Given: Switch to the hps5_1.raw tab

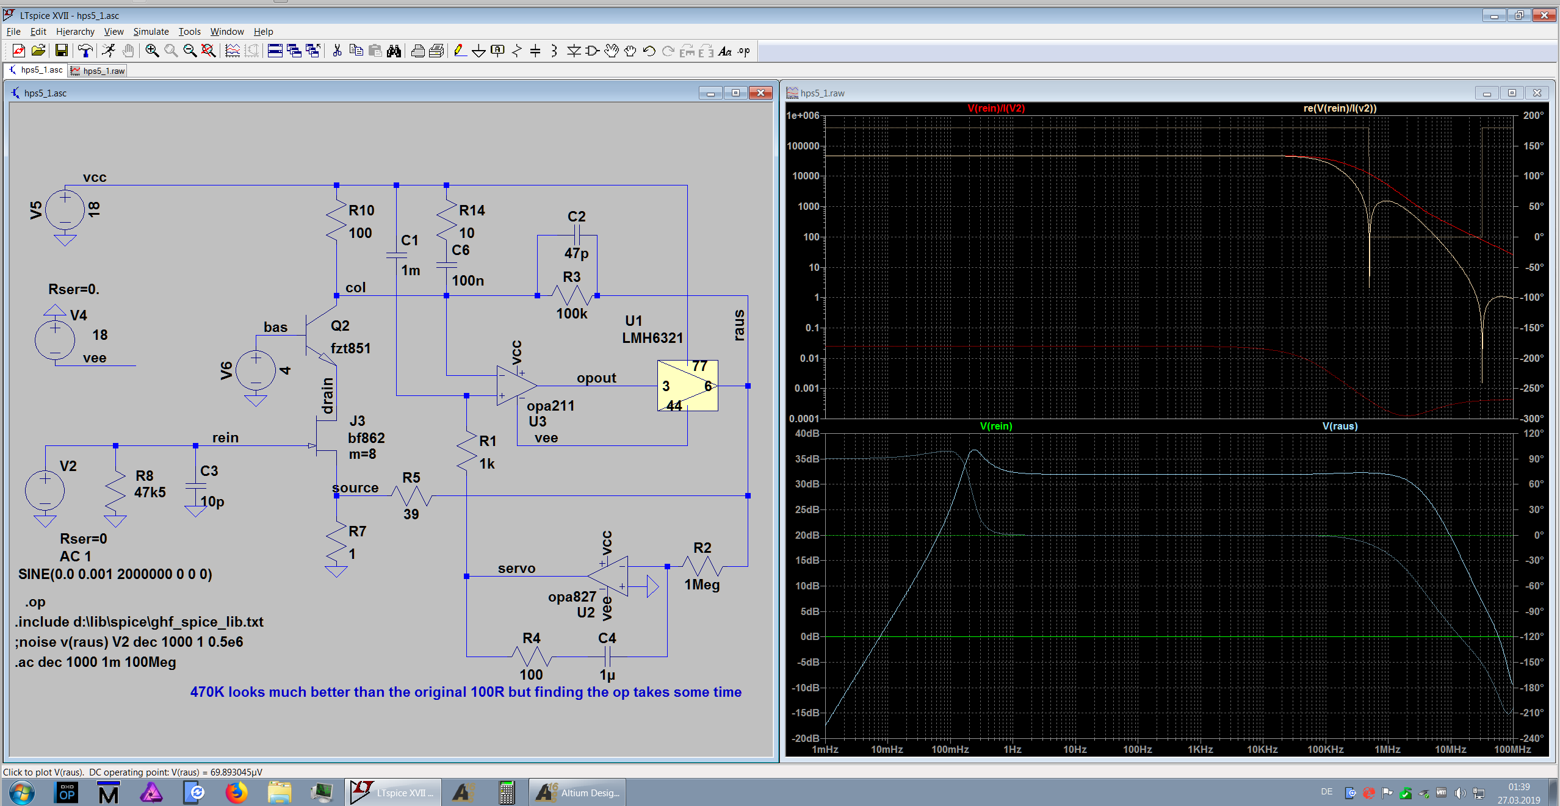Looking at the screenshot, I should 98,71.
